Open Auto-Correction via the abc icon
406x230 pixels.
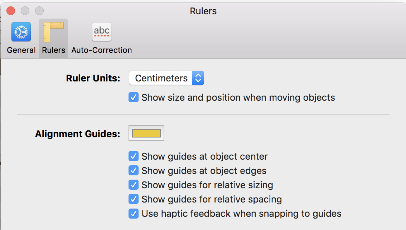point(102,32)
